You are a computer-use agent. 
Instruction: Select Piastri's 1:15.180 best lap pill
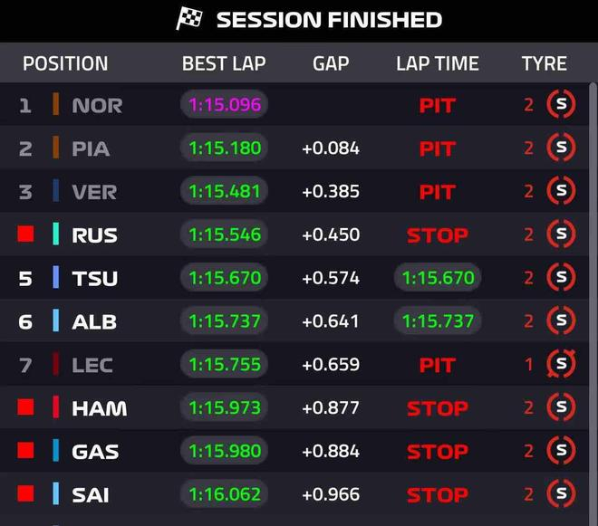(225, 148)
